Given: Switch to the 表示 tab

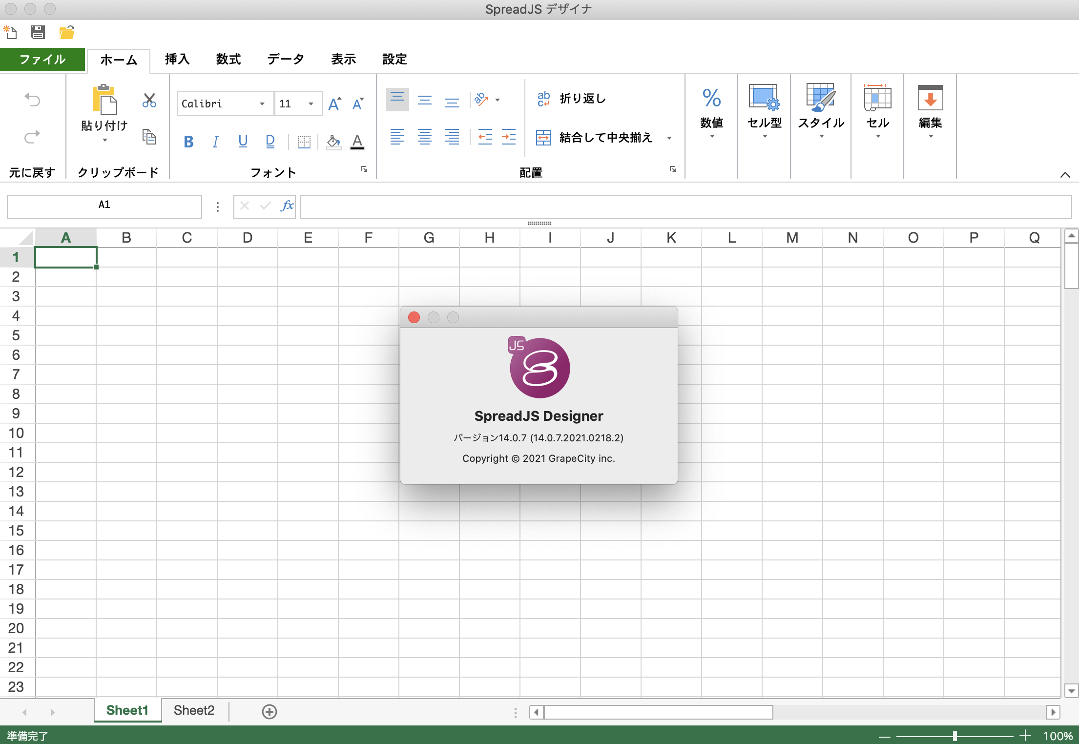Looking at the screenshot, I should (x=344, y=59).
